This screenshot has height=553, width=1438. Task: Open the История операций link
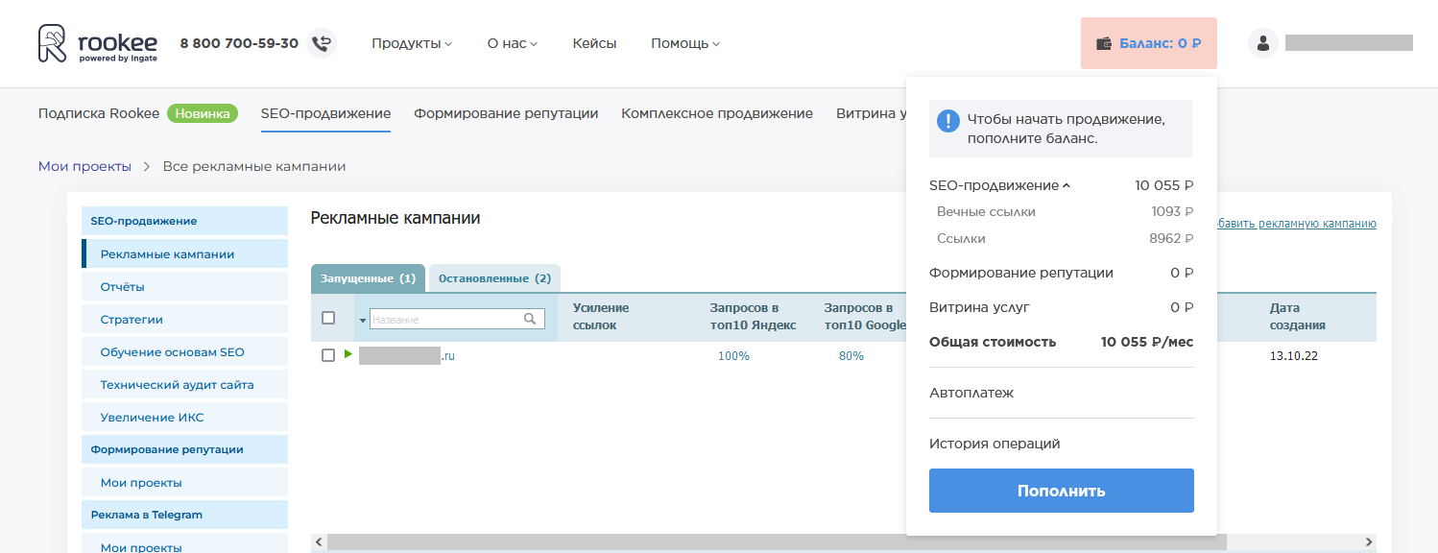point(994,444)
